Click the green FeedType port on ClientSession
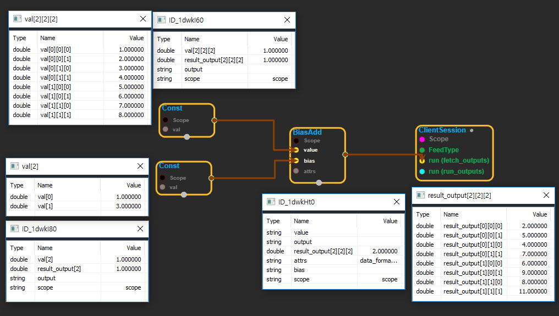The width and height of the screenshot is (559, 316). point(422,149)
